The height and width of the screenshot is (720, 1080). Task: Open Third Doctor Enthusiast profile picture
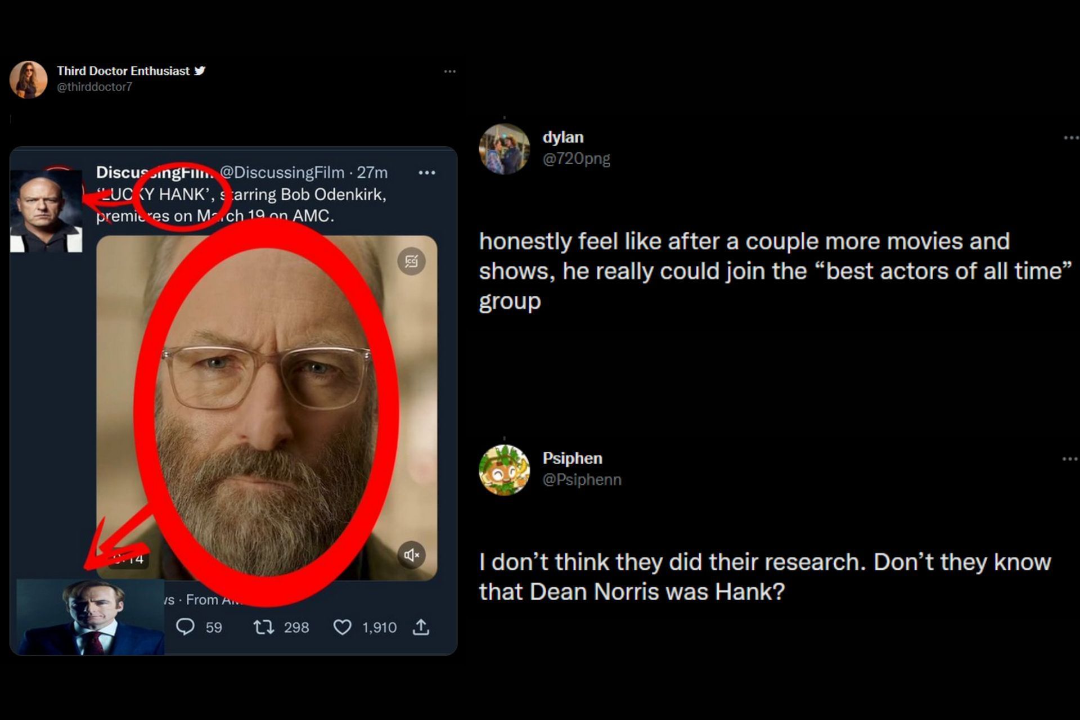28,79
